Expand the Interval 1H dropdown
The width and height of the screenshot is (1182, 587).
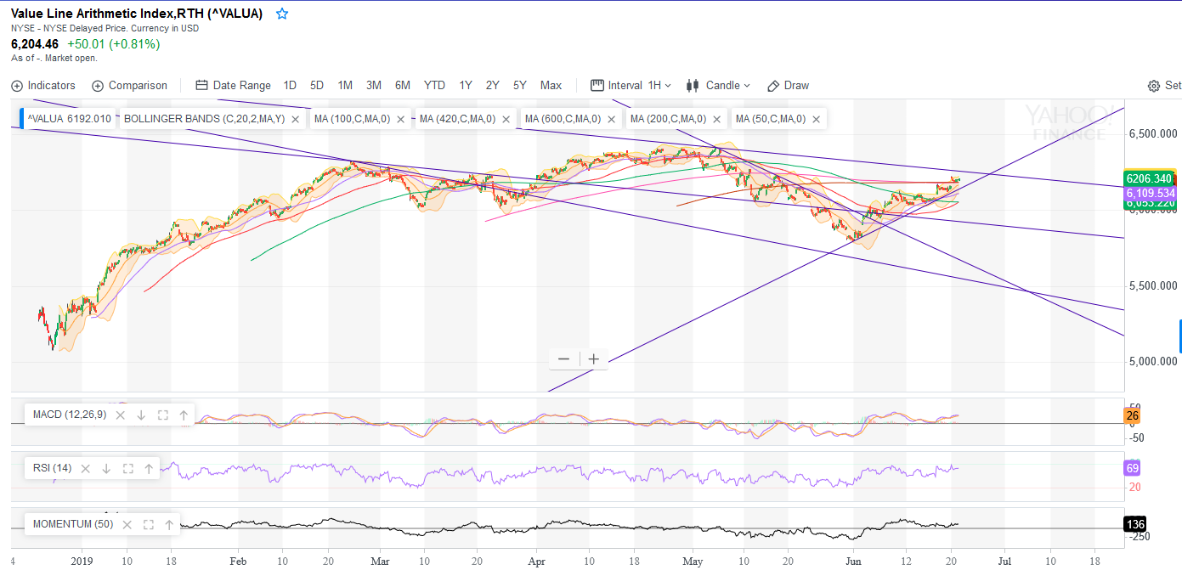631,86
